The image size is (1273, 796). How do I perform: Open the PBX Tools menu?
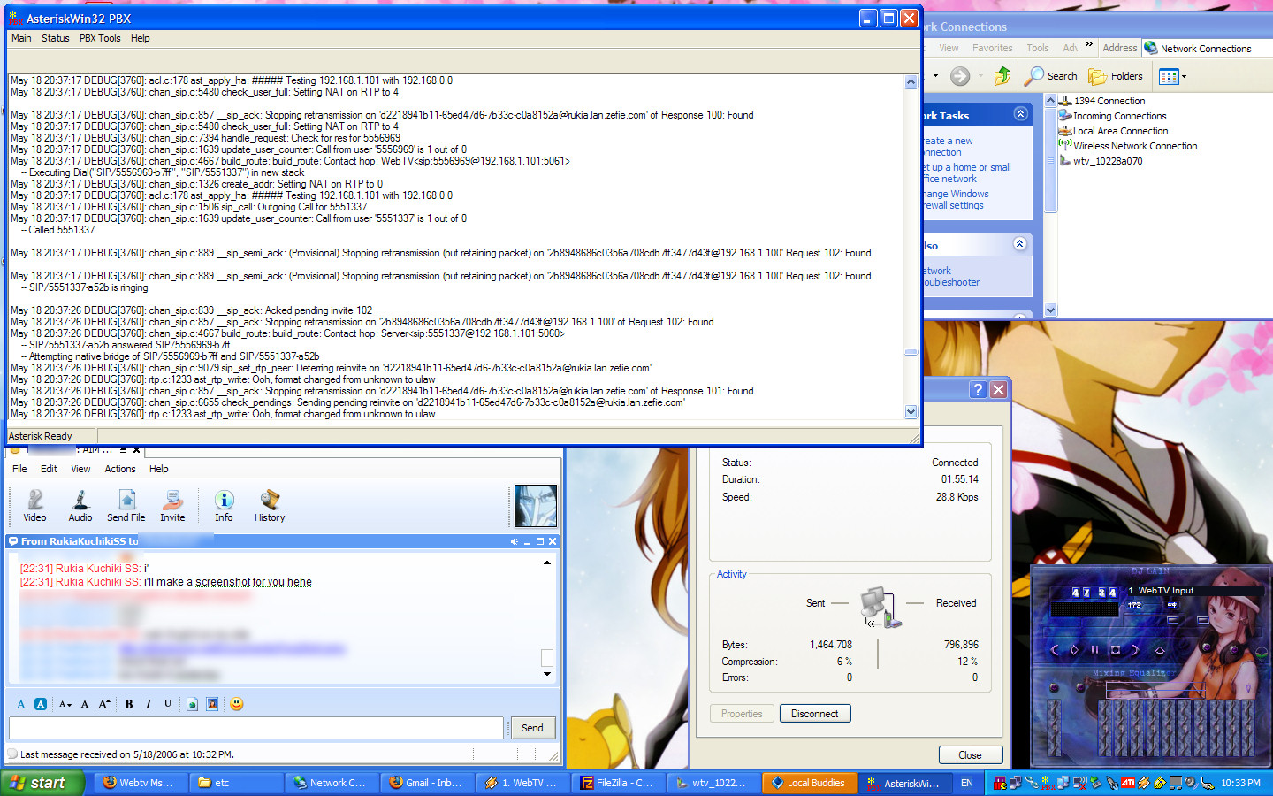click(x=100, y=38)
